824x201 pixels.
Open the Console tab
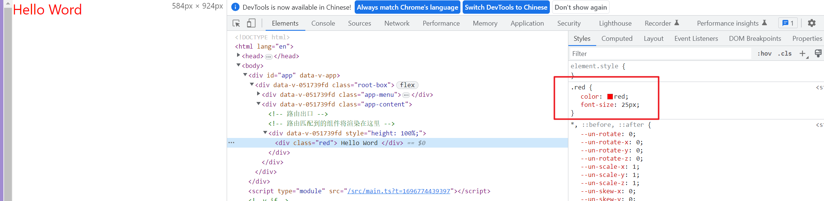(323, 23)
